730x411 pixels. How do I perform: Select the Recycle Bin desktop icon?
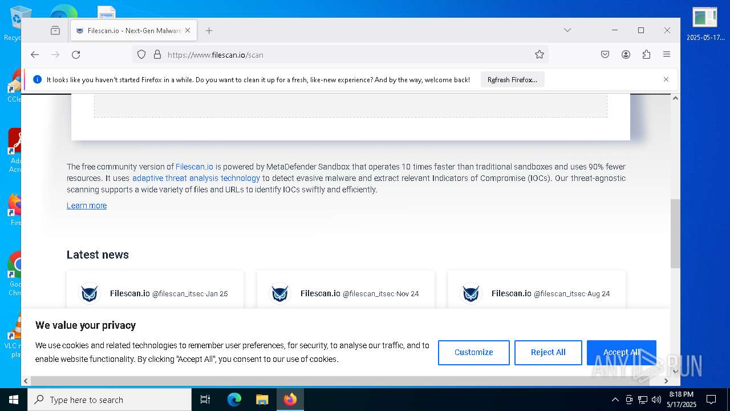tap(21, 23)
